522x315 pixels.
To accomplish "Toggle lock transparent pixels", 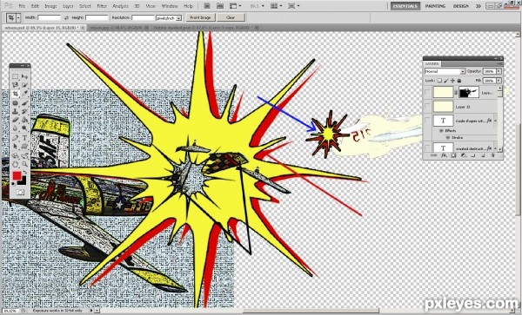I will point(439,81).
